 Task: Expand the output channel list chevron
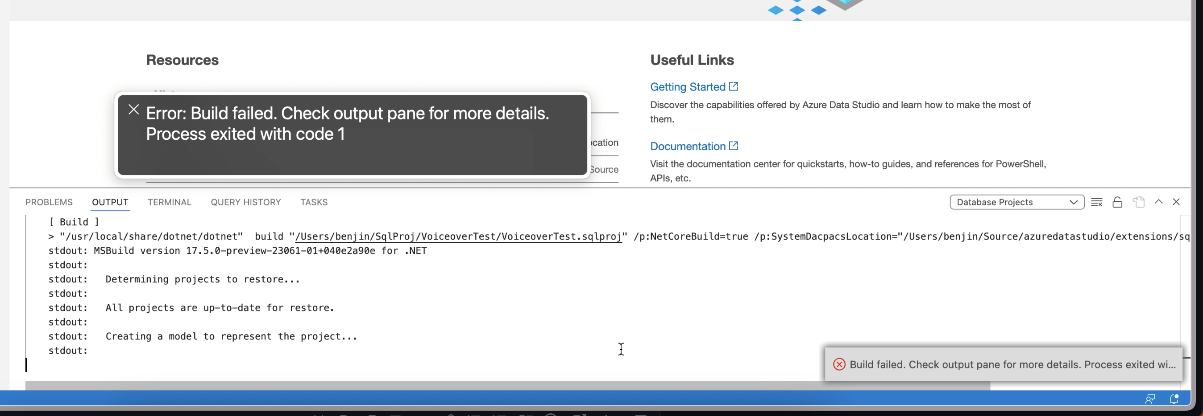pos(1074,202)
